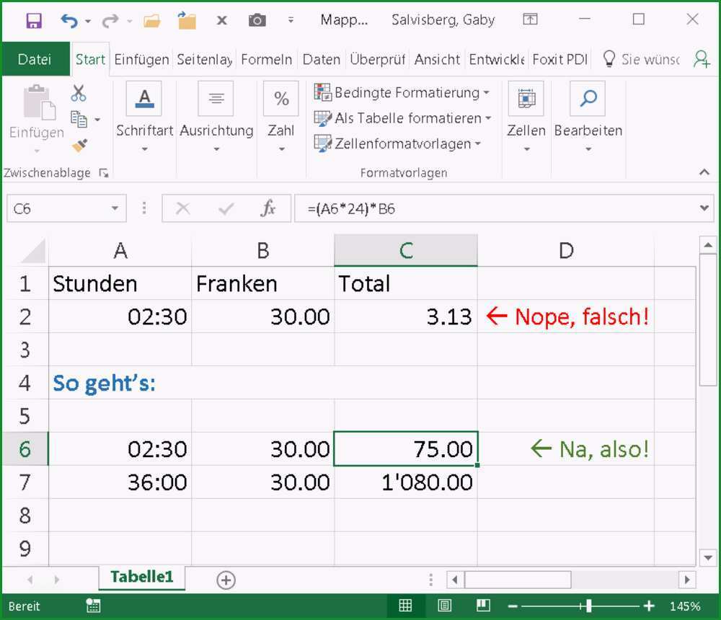Image resolution: width=721 pixels, height=620 pixels.
Task: Undo the last action
Action: pyautogui.click(x=69, y=20)
